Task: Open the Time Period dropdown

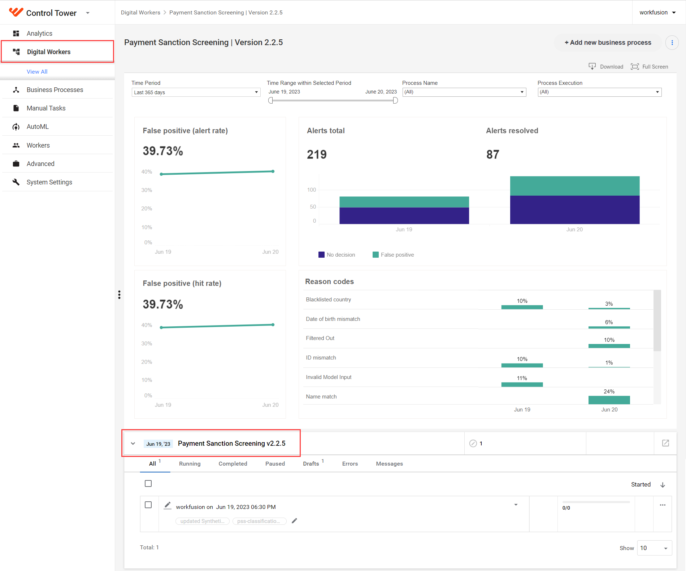Action: pos(196,92)
